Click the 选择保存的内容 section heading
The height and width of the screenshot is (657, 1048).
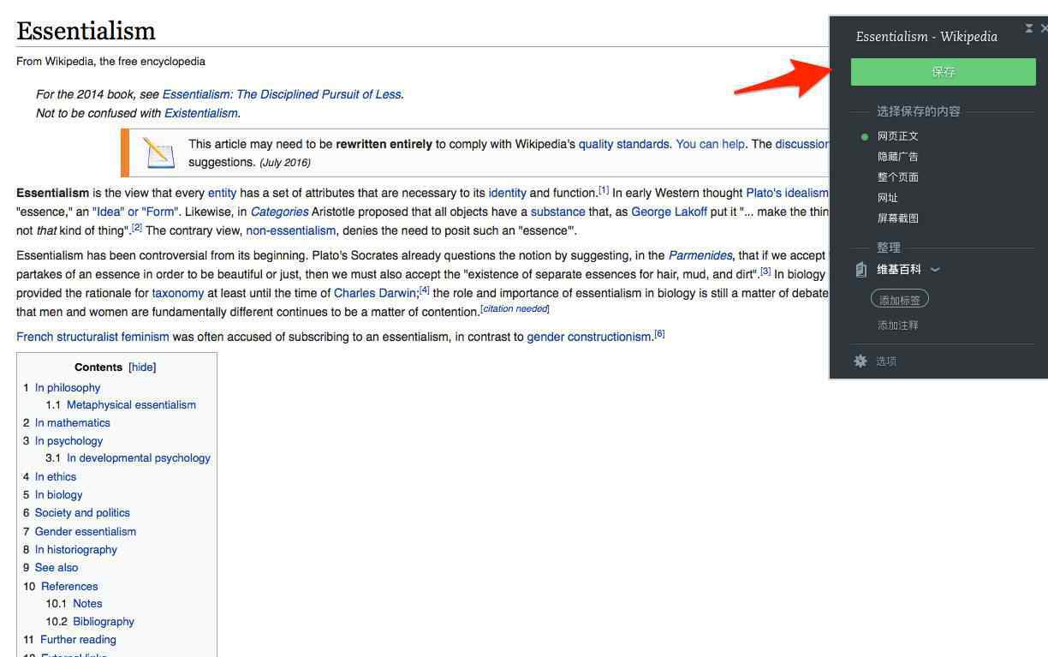(x=919, y=111)
